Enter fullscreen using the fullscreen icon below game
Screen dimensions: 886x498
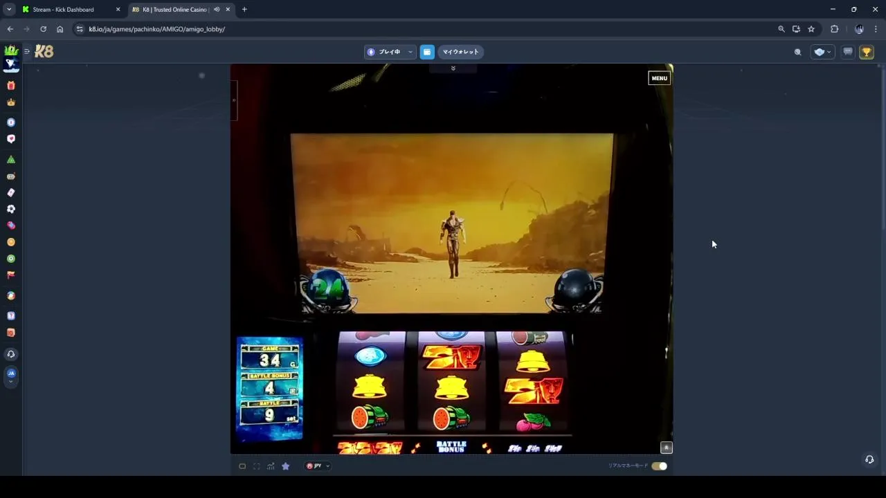(256, 466)
